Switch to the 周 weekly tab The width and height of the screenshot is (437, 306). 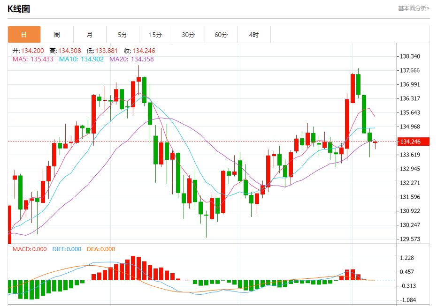click(x=57, y=35)
